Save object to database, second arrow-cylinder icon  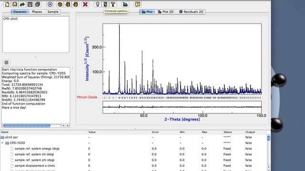[75, 4]
